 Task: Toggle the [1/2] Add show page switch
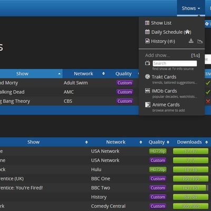(196, 55)
